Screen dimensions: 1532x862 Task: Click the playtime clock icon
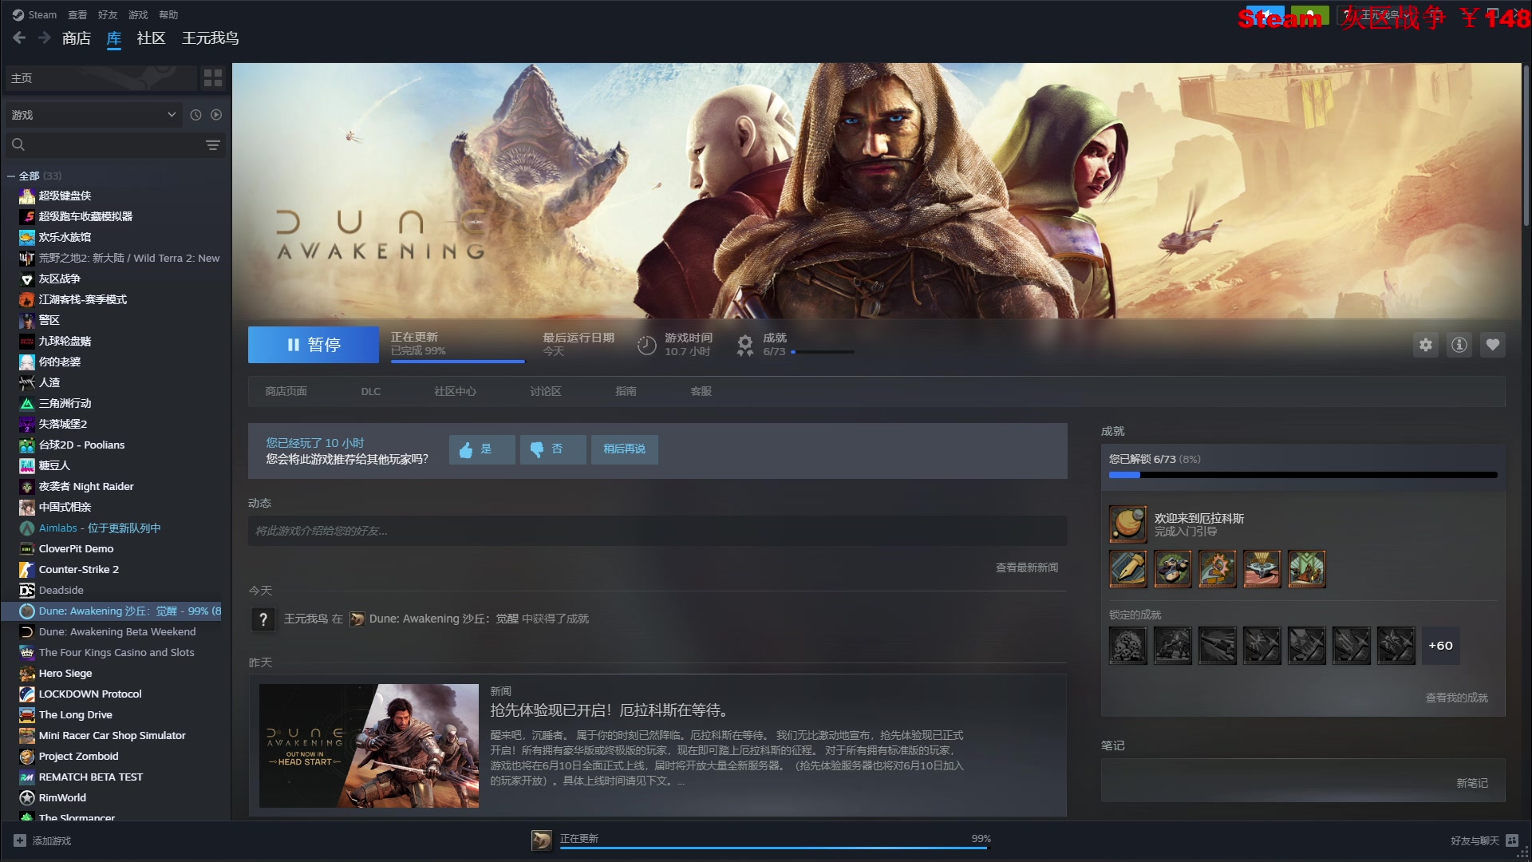coord(646,345)
